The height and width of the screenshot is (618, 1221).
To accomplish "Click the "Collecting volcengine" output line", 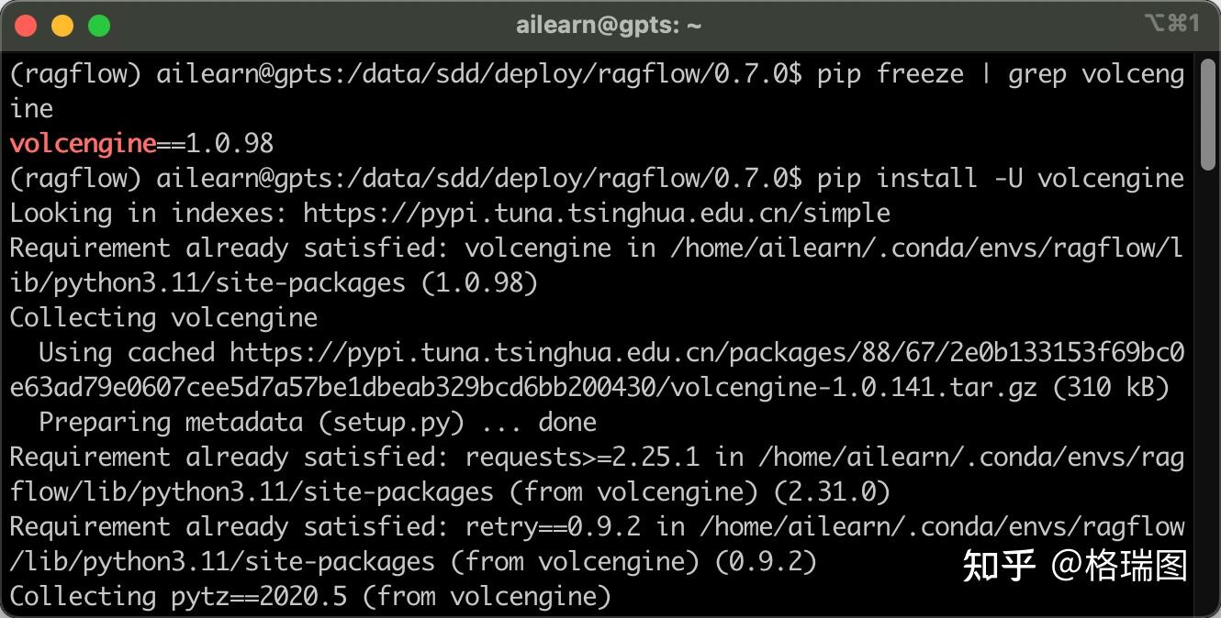I will pos(163,318).
